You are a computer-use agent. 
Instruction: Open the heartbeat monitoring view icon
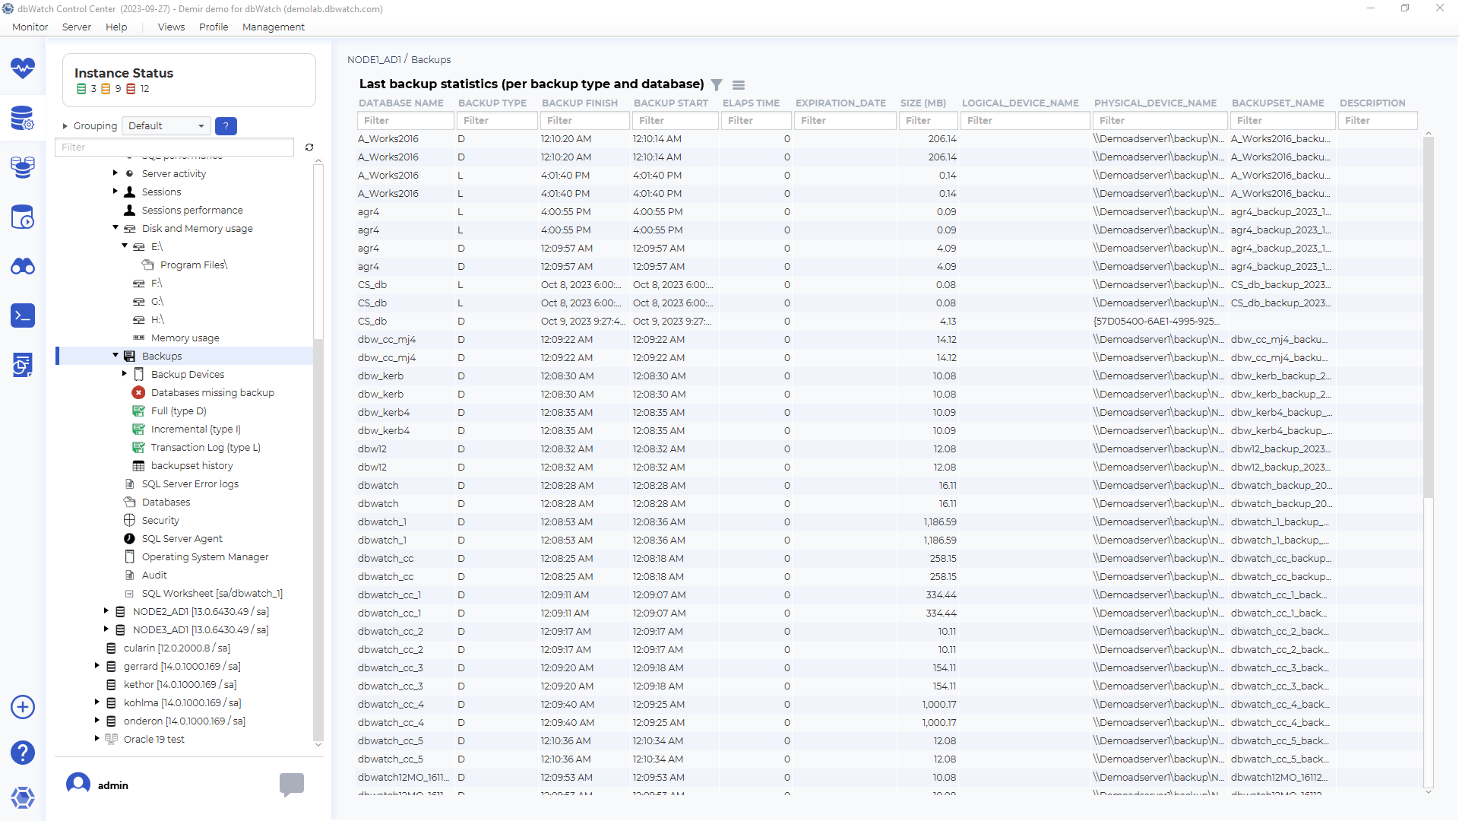[x=23, y=68]
